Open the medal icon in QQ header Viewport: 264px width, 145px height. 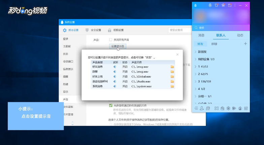point(210,5)
